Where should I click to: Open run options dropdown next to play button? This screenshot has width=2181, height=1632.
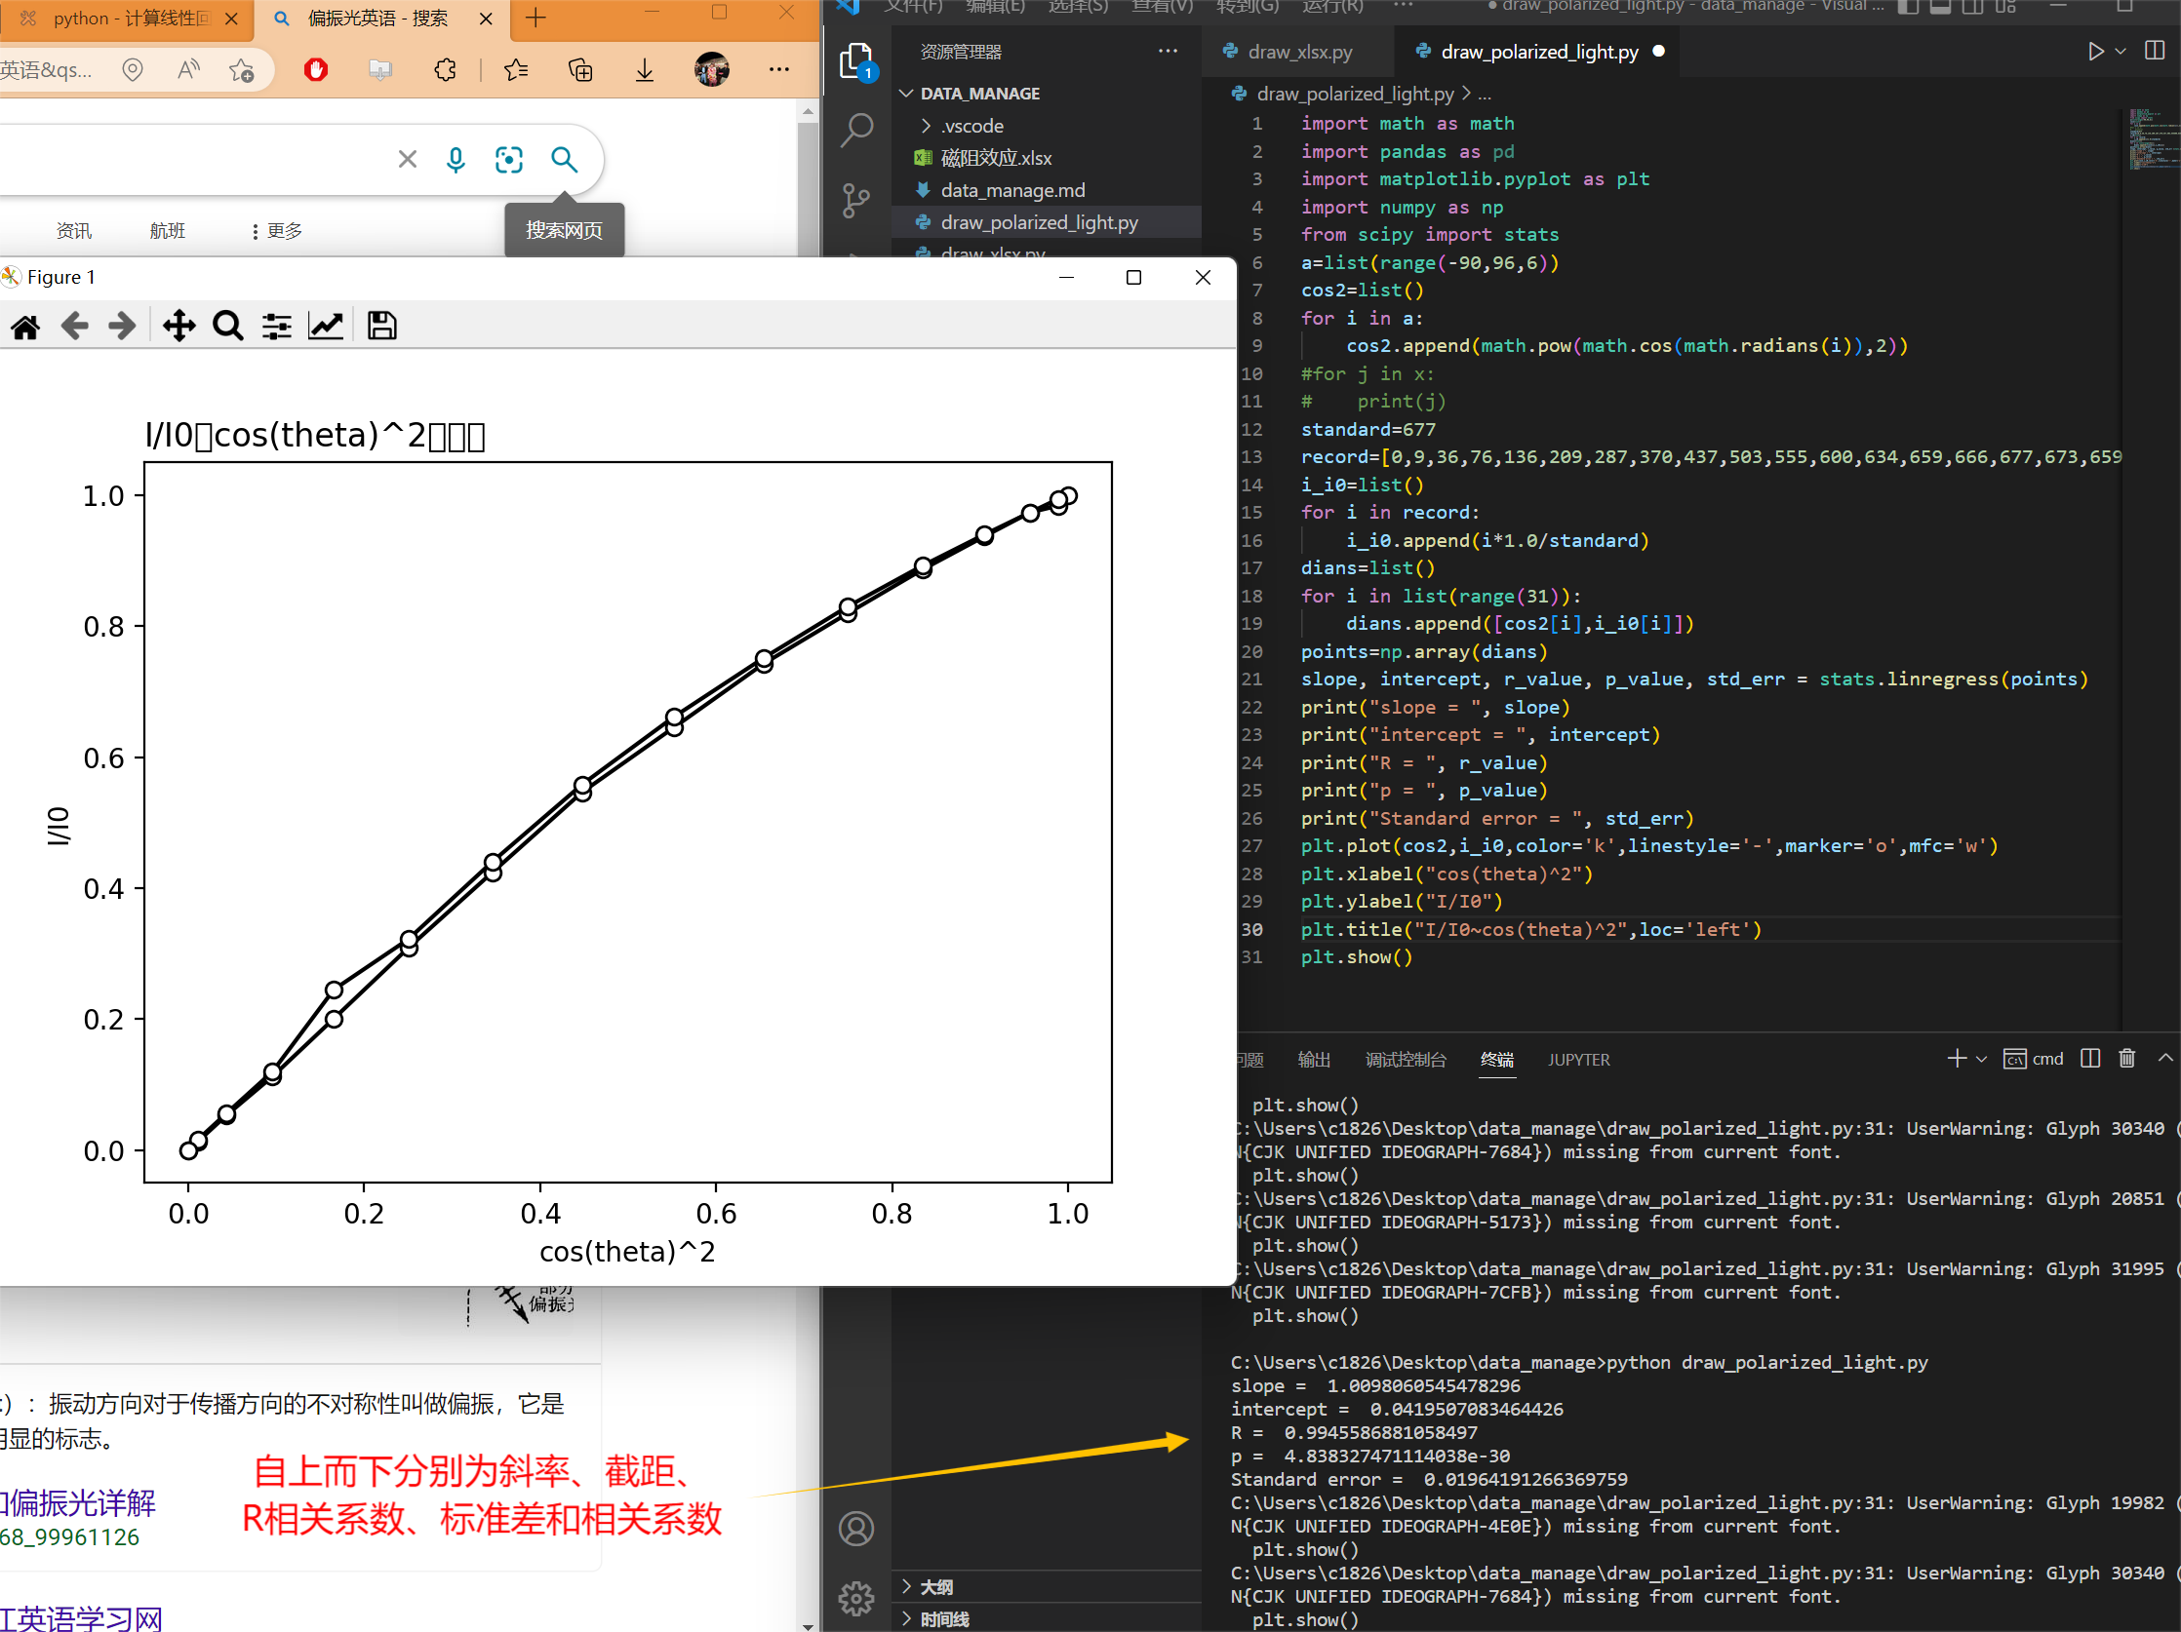click(2121, 52)
